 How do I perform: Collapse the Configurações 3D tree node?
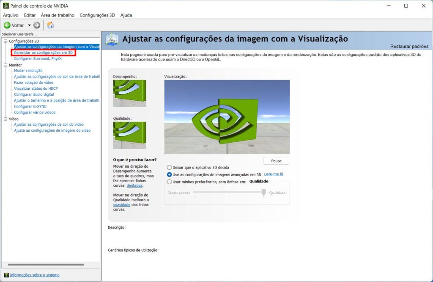[5, 41]
